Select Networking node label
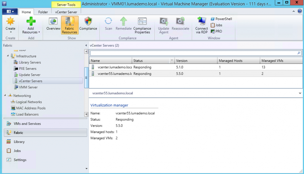This screenshot has width=304, height=174. [22, 96]
